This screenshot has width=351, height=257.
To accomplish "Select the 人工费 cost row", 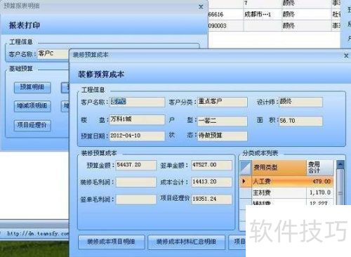I will click(x=286, y=181).
